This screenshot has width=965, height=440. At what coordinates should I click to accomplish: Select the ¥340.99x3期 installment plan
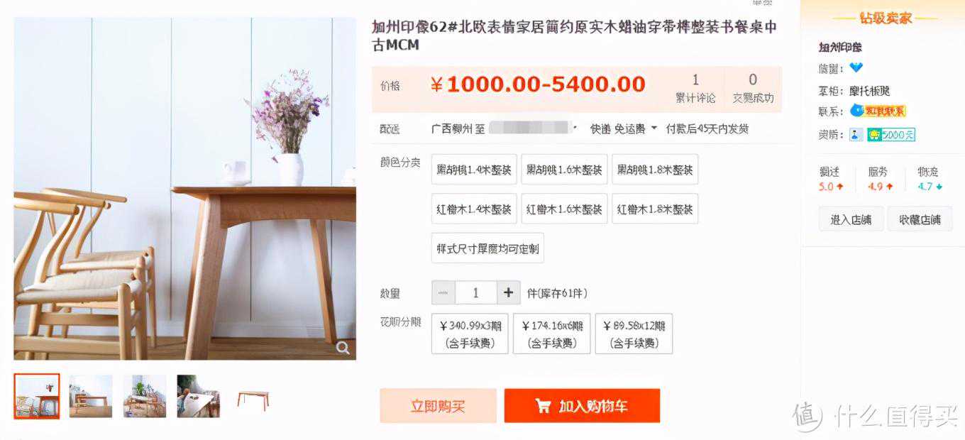(x=470, y=334)
